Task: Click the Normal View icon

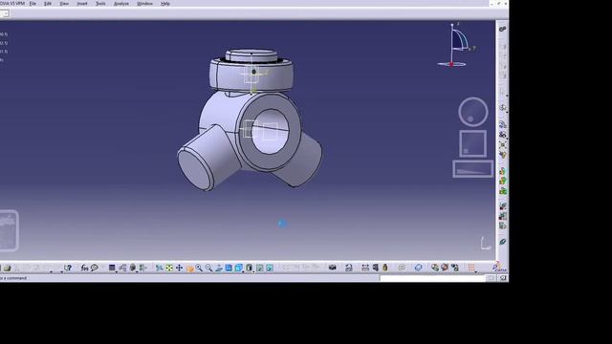Action: [219, 268]
